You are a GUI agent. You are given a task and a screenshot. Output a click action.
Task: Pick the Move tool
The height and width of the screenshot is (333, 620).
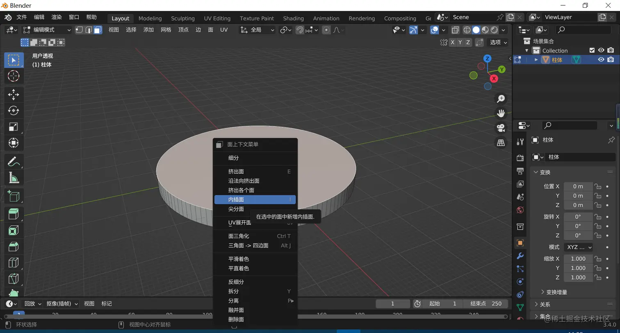click(x=14, y=94)
